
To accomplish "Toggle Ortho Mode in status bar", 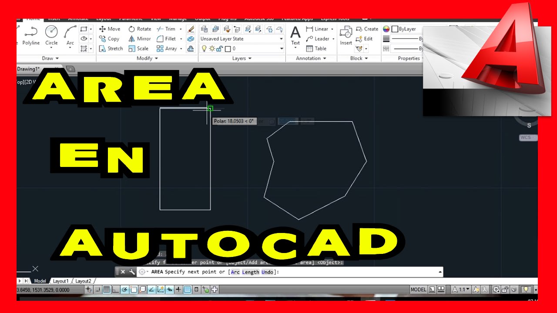I will coord(116,290).
